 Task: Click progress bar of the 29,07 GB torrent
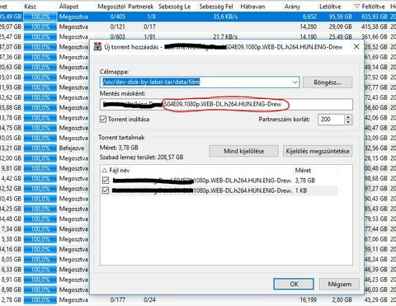40,26
